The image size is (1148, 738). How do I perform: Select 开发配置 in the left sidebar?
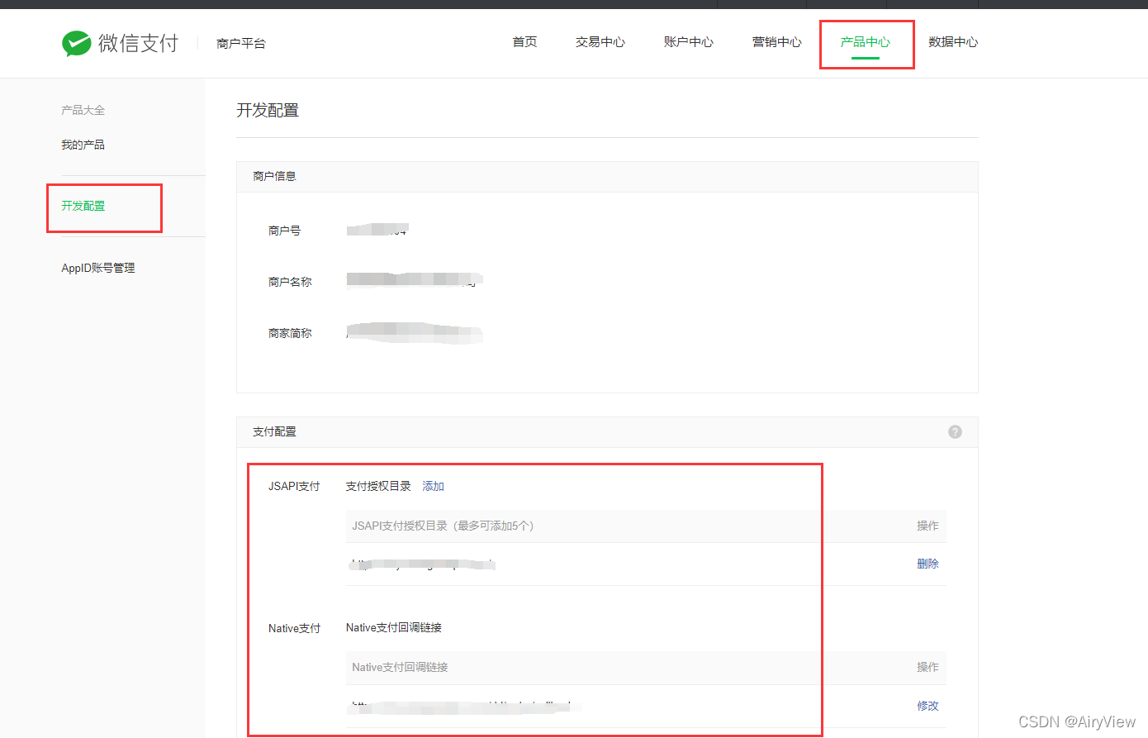click(x=83, y=206)
